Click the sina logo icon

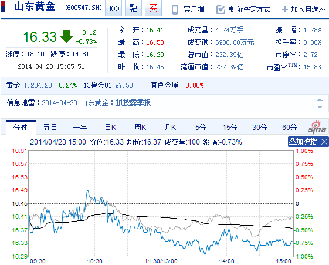(x=317, y=128)
